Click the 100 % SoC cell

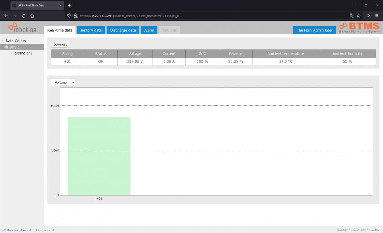(x=202, y=61)
